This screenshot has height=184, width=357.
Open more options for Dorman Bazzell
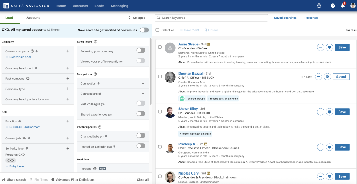pyautogui.click(x=318, y=77)
